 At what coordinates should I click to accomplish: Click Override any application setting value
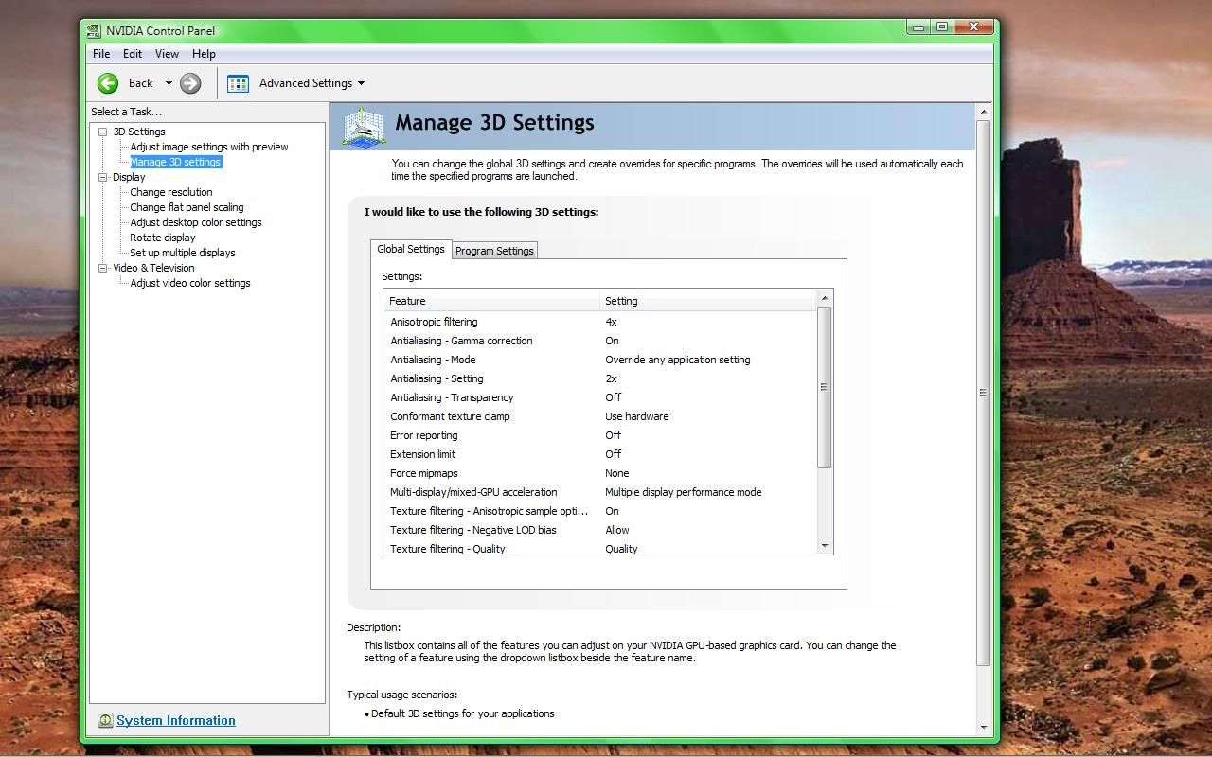pos(678,360)
